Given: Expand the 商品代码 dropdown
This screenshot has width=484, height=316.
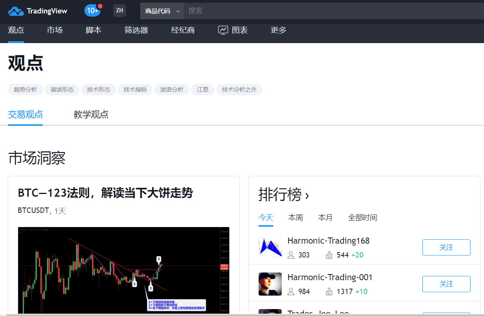Looking at the screenshot, I should (162, 11).
